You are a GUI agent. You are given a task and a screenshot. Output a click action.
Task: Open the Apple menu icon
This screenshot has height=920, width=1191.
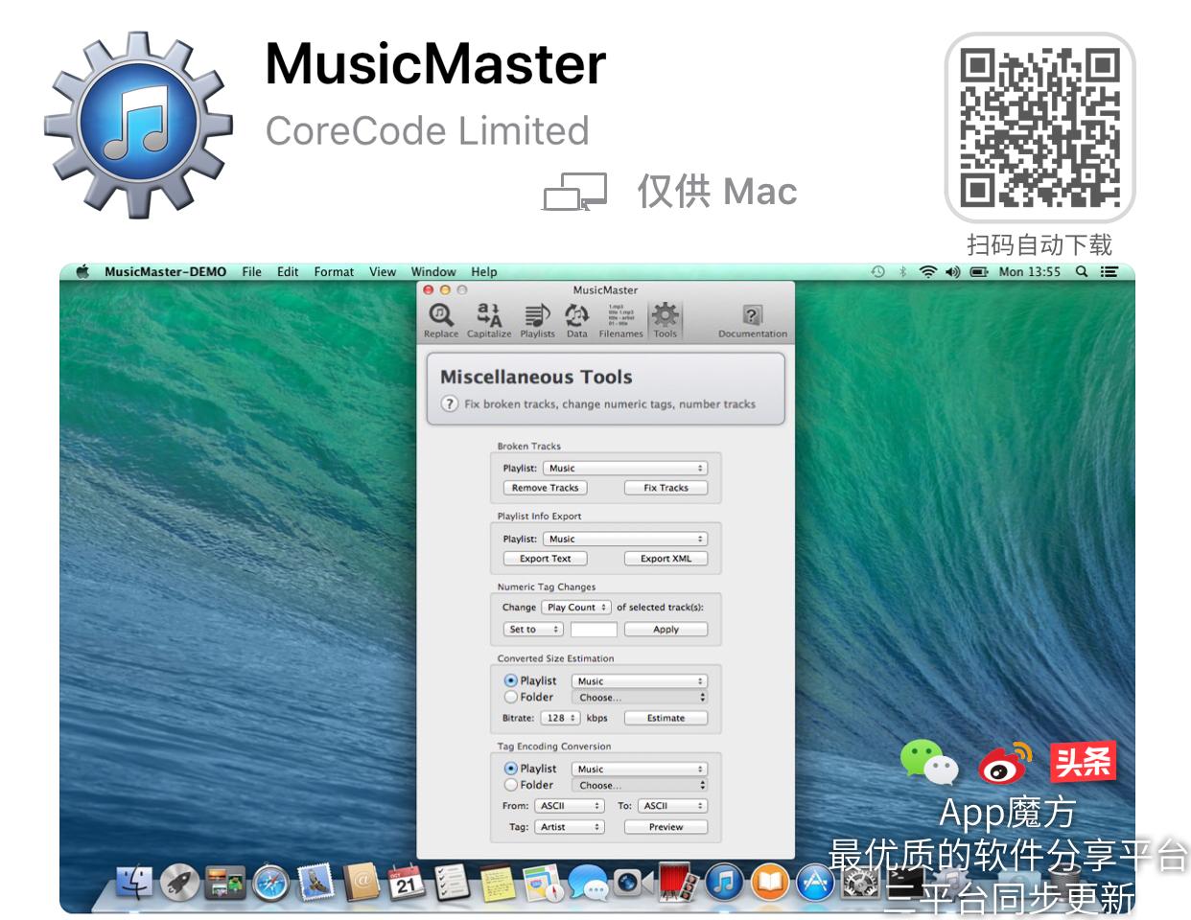(82, 272)
